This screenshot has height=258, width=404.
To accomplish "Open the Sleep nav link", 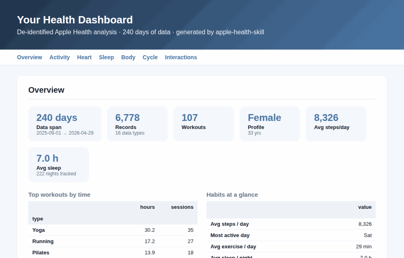I will click(x=106, y=57).
